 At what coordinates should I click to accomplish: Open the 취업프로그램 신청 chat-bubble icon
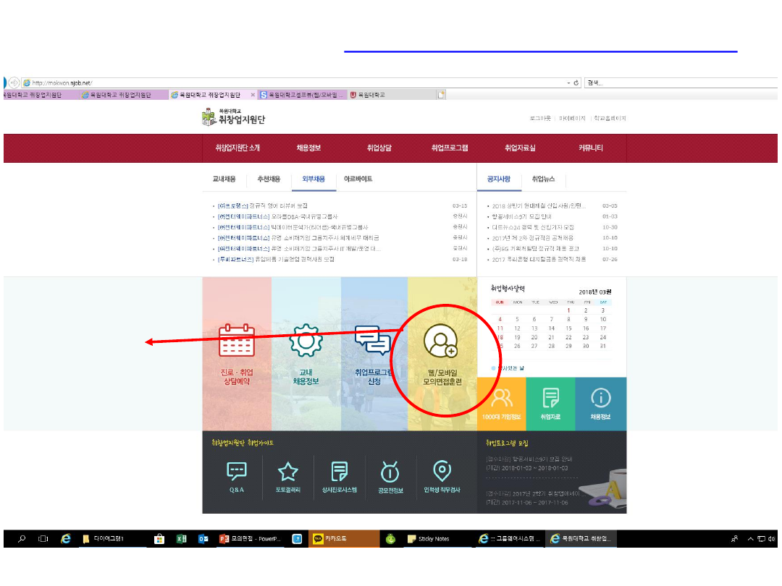373,340
